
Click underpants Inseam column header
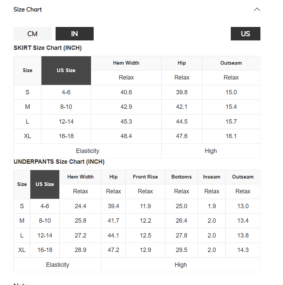212,177
